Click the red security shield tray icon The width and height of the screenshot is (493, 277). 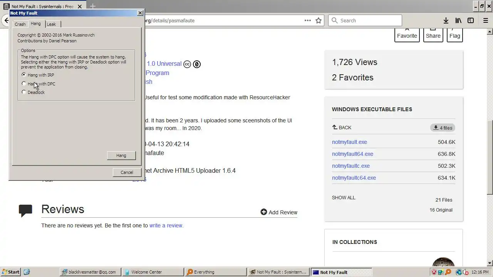[x=434, y=272]
